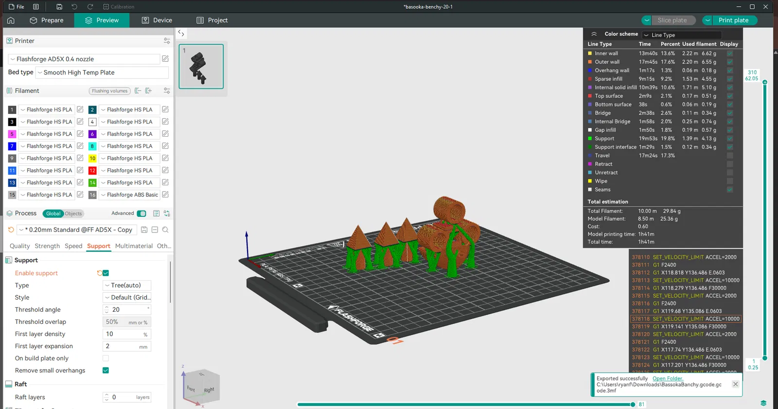Click the Threshold angle input field
This screenshot has height=409, width=778.
[x=127, y=310]
